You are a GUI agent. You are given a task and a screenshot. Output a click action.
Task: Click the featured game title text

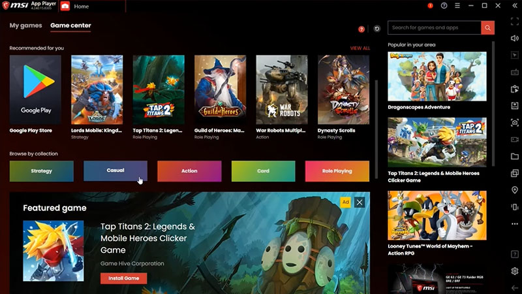pyautogui.click(x=148, y=238)
